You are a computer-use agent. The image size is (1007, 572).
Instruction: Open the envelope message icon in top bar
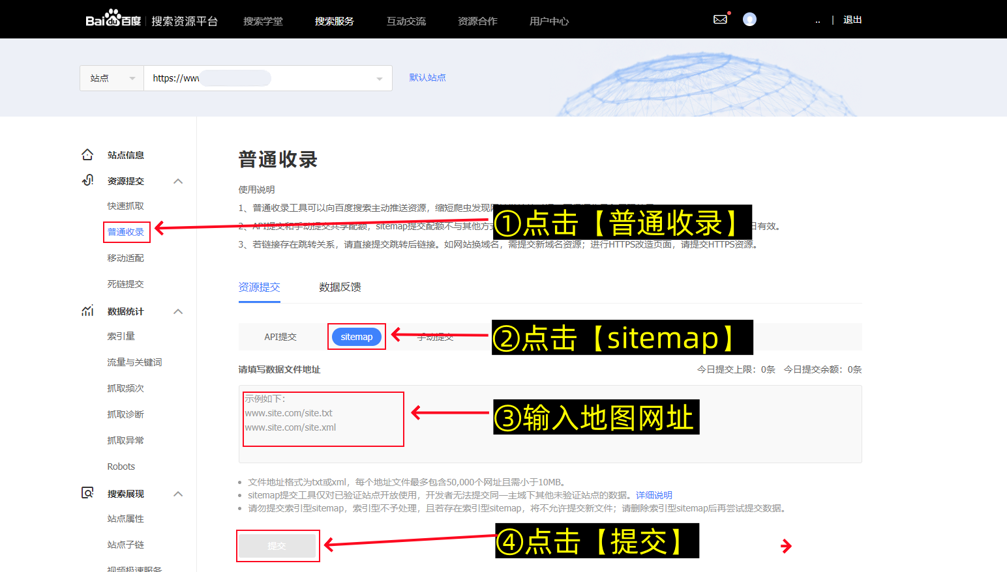point(720,19)
